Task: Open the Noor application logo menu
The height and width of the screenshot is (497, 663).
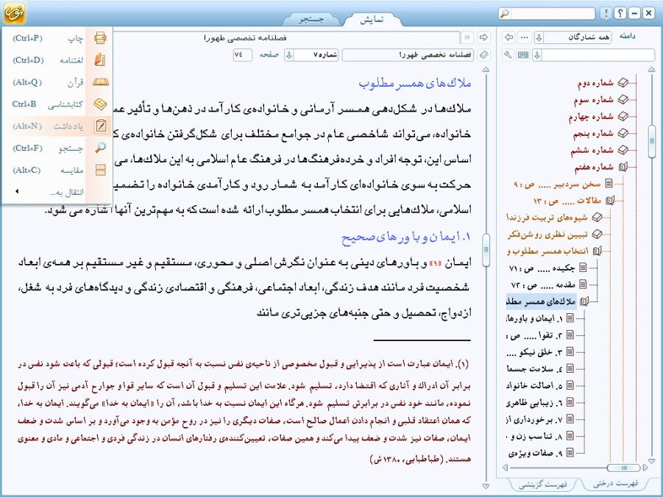Action: pos(14,12)
